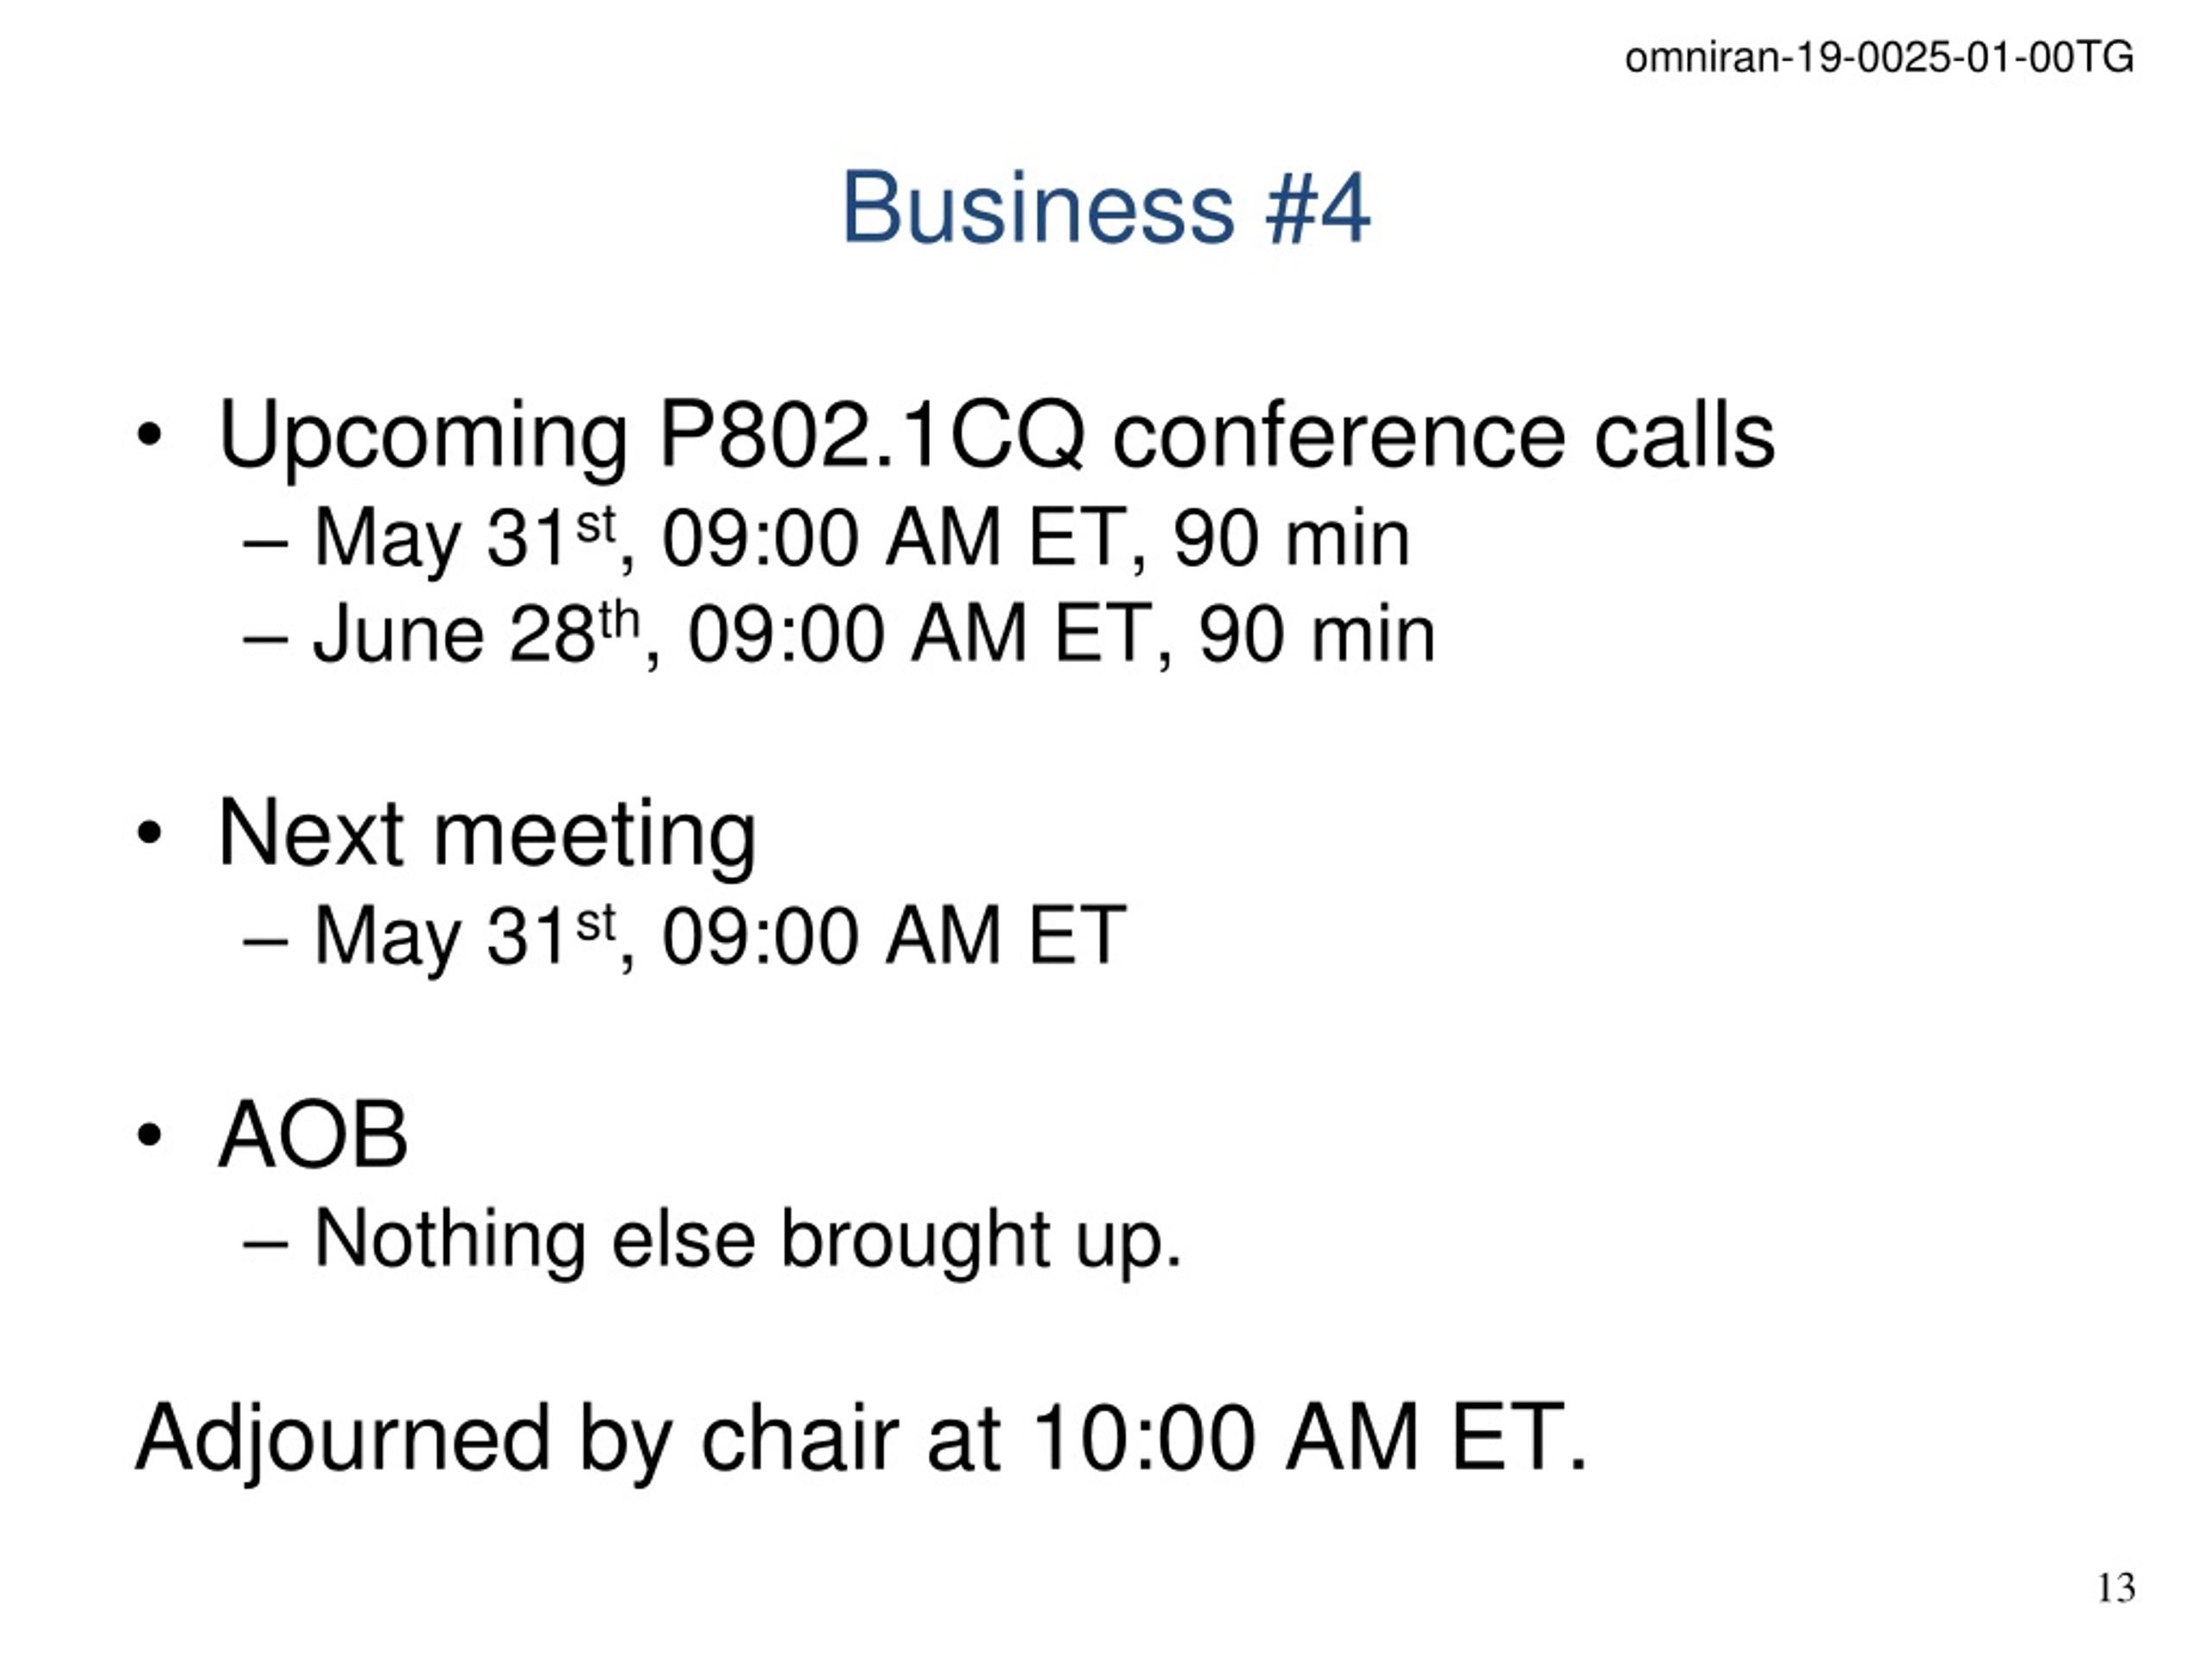The width and height of the screenshot is (2212, 1659).
Task: Click the omniran-19-0025-01-00TG document ID
Action: point(1879,58)
